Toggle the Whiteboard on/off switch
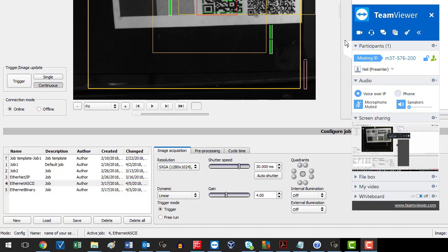This screenshot has height=252, width=448. (420, 196)
